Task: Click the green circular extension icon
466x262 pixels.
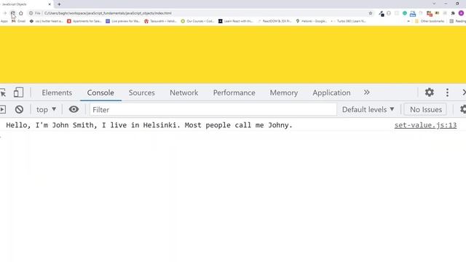Action: click(405, 13)
